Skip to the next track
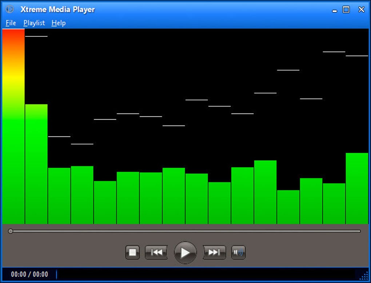371x283 pixels. click(214, 252)
